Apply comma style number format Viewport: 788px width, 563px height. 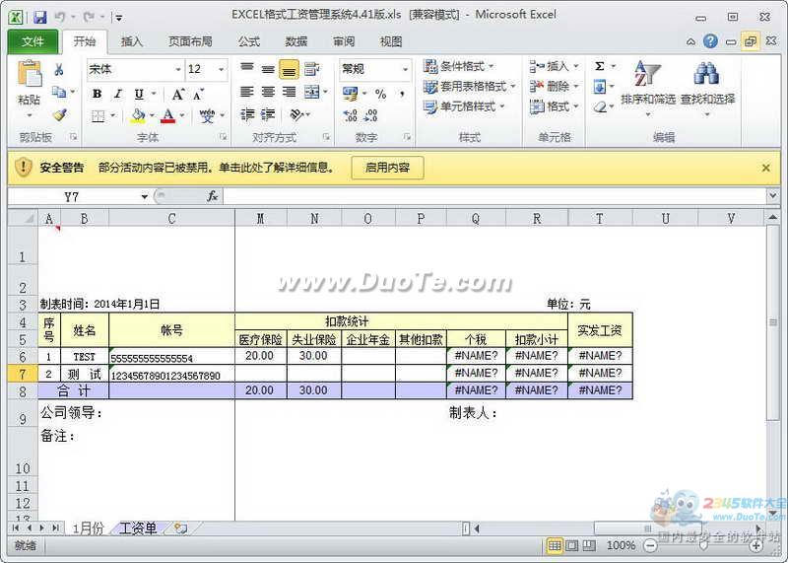pos(403,94)
